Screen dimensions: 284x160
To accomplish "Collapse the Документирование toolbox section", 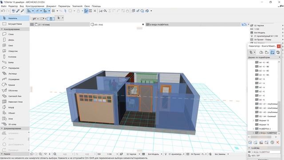I will tap(2, 128).
